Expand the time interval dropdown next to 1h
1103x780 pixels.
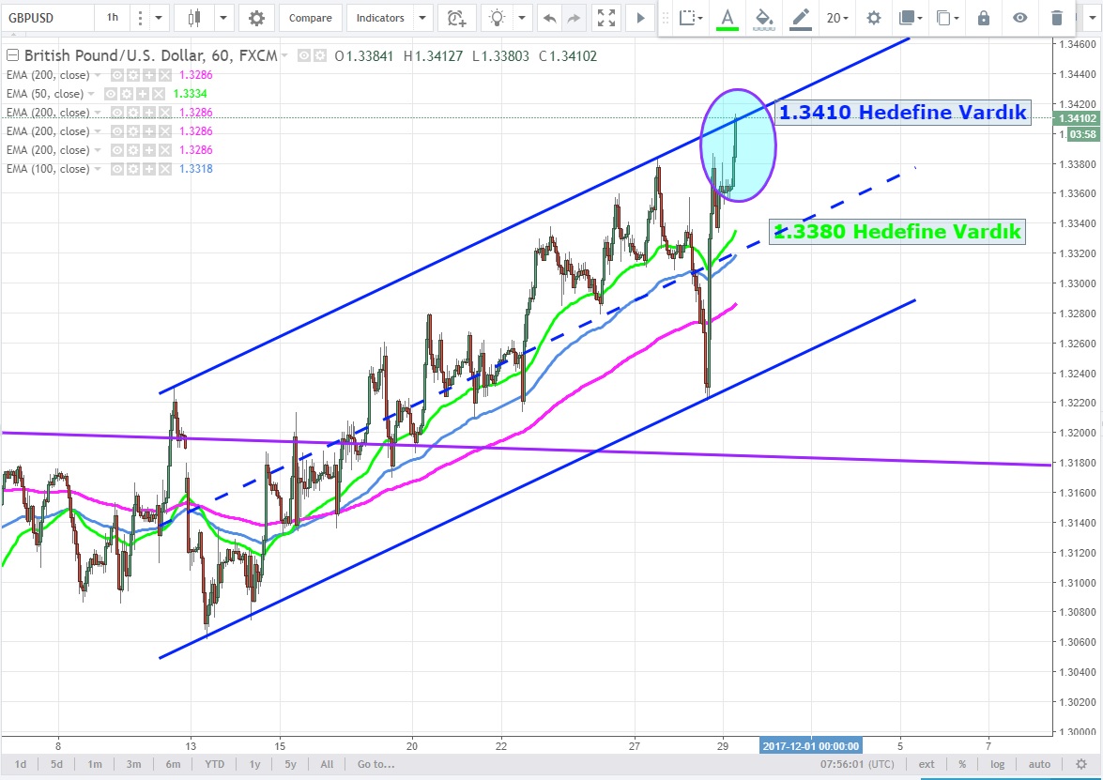point(158,18)
